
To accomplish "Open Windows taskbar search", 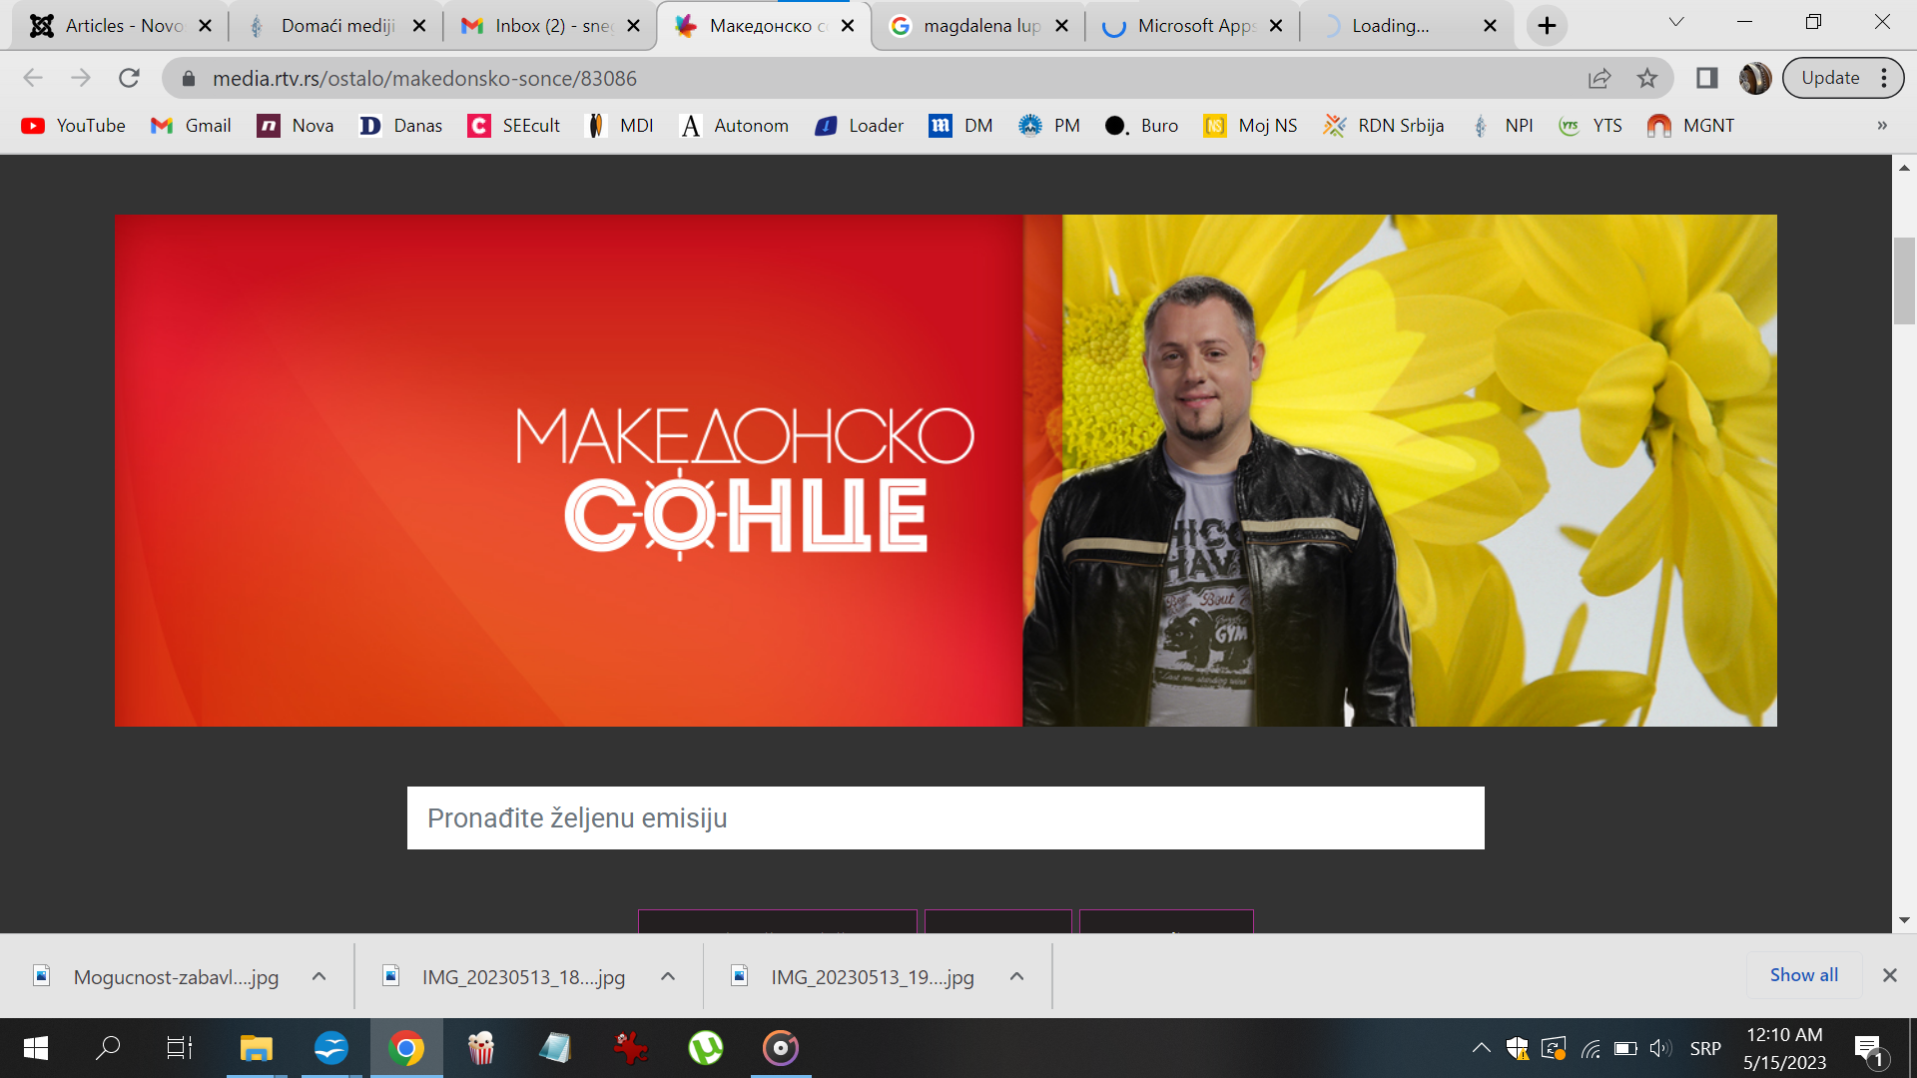I will (x=108, y=1048).
